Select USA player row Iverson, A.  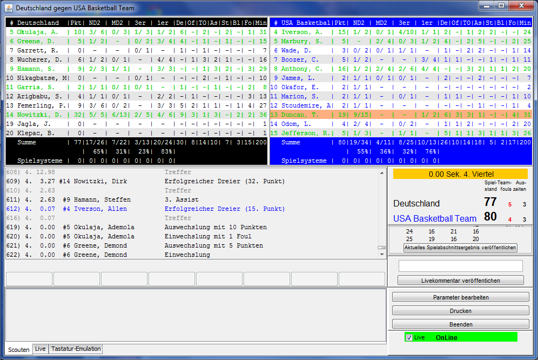tap(401, 32)
